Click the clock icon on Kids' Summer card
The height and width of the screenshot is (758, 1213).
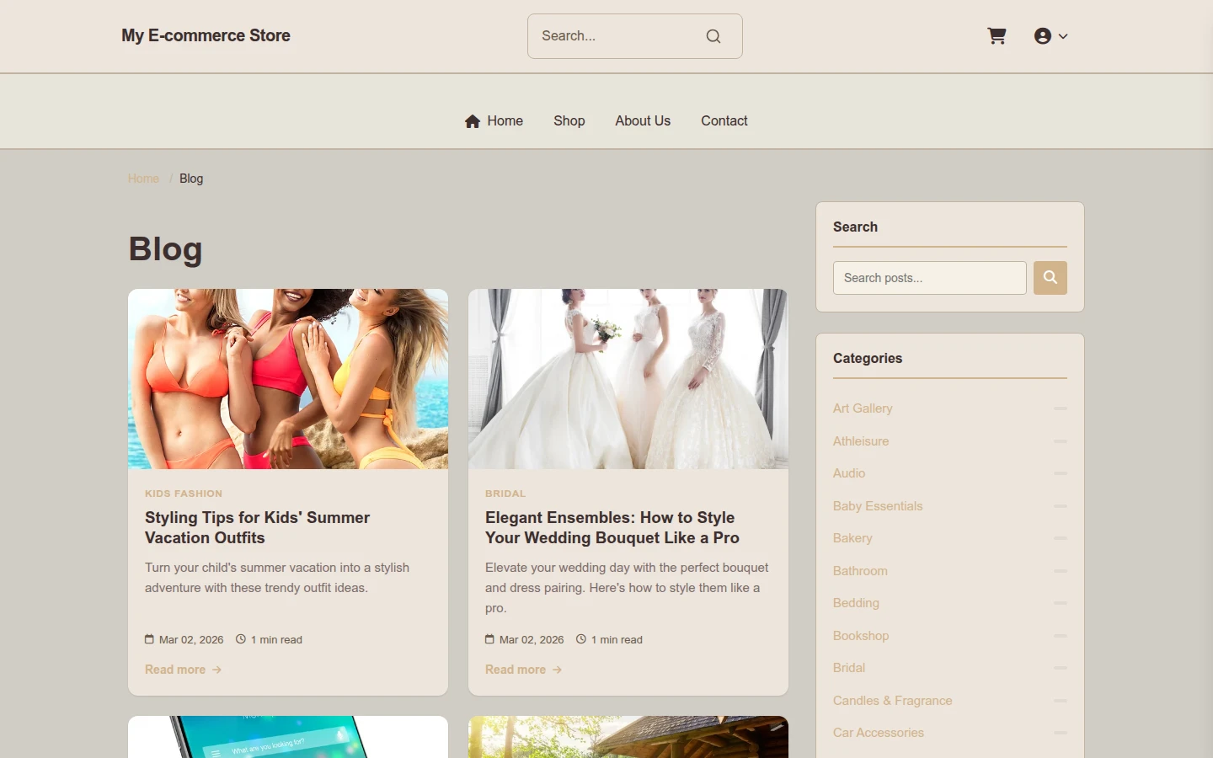[x=241, y=639]
